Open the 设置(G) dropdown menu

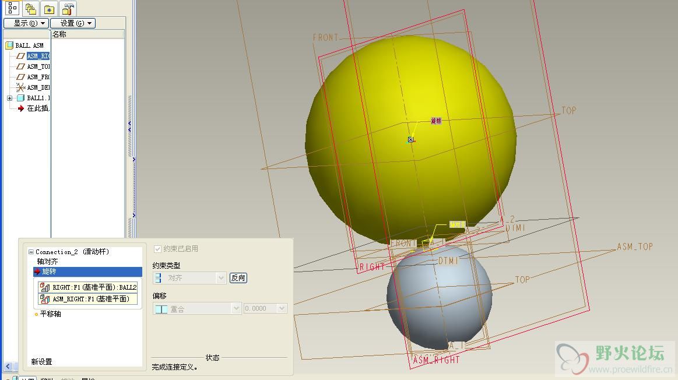(x=73, y=23)
